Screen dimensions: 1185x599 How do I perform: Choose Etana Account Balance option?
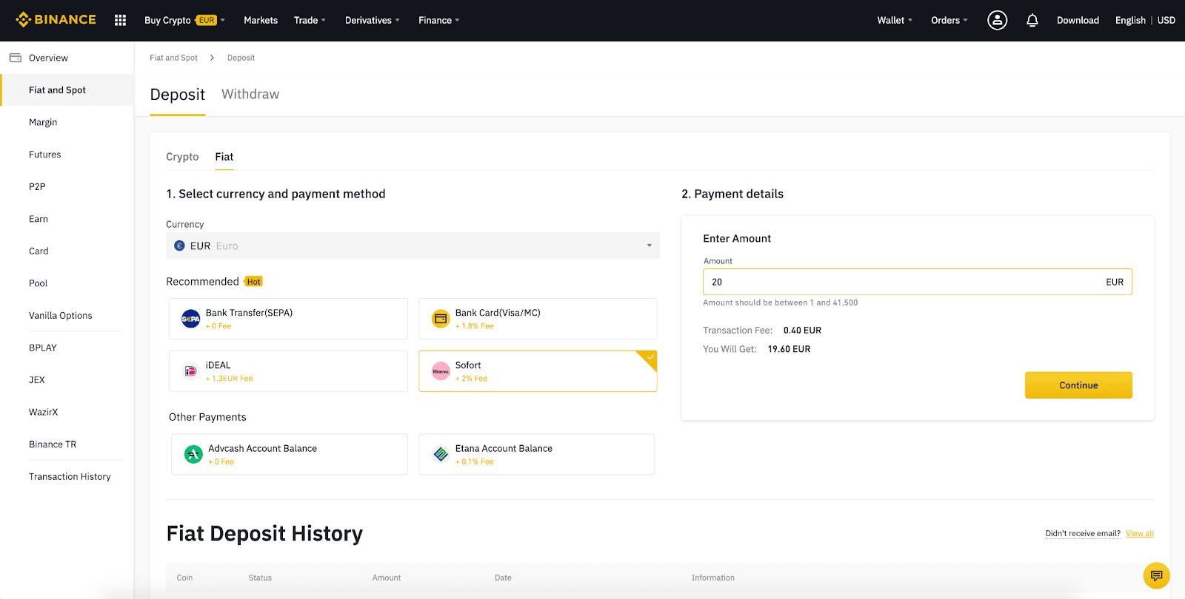(x=536, y=454)
